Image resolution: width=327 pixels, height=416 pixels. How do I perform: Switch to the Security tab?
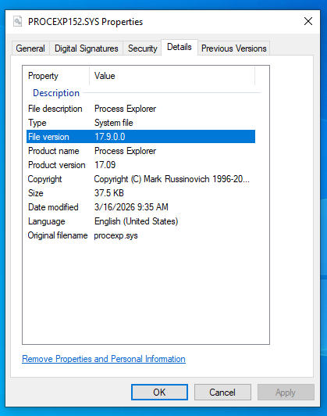tap(143, 48)
